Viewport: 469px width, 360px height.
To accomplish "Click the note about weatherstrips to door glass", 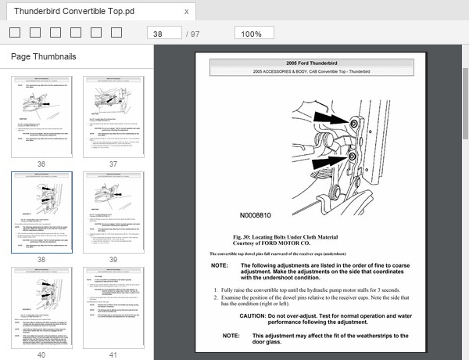I will [330, 339].
